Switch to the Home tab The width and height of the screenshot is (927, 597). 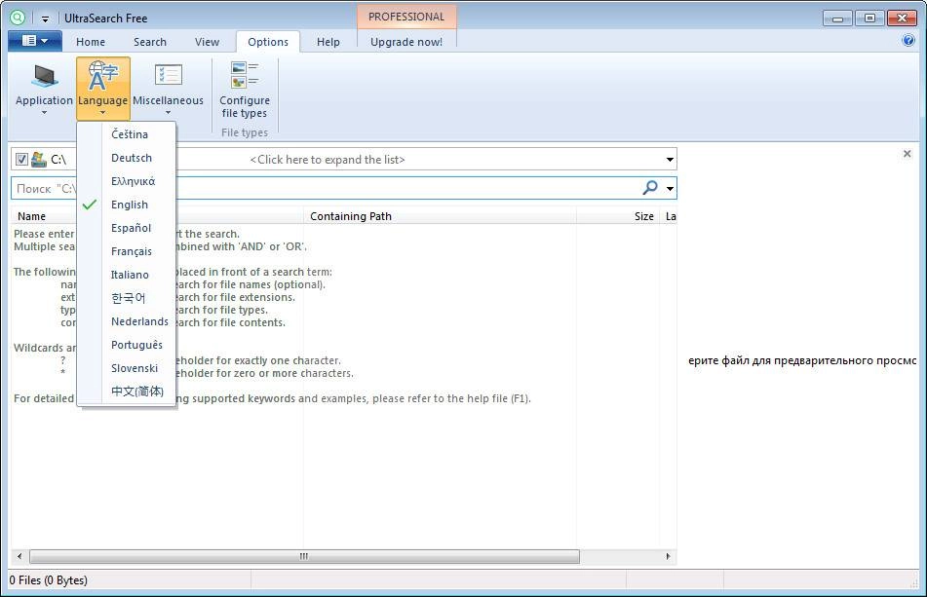point(91,42)
